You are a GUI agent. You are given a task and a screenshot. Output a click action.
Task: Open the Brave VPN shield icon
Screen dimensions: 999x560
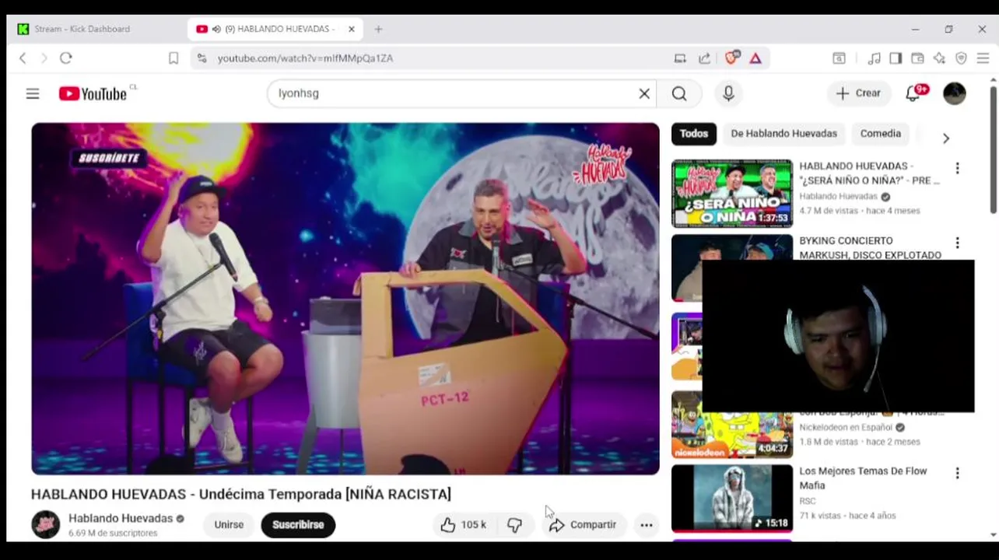point(961,58)
